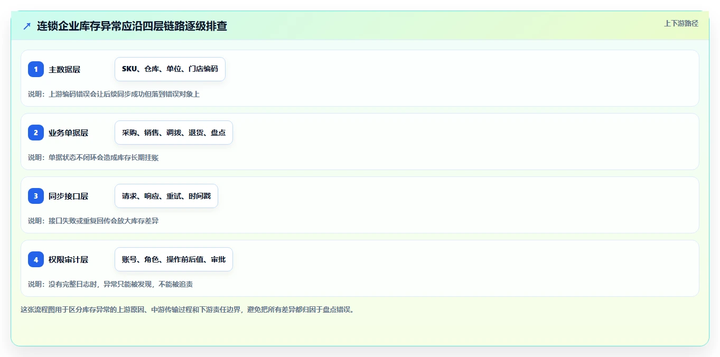Select the 主数据层 label
Viewport: 720px width, 357px height.
64,69
